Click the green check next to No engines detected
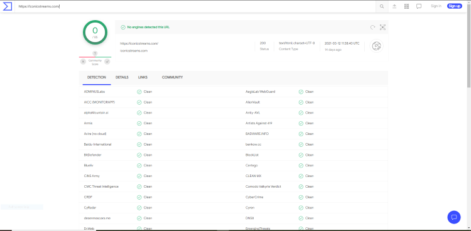The image size is (471, 231). 123,27
